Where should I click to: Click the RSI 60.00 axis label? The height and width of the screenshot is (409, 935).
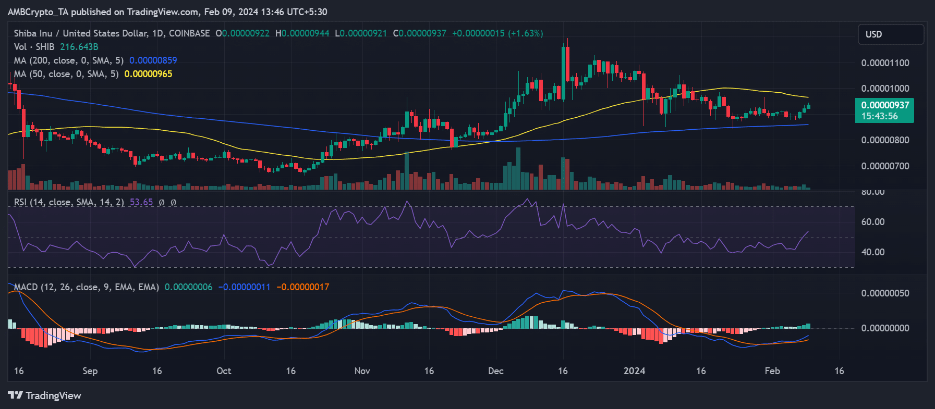[873, 222]
